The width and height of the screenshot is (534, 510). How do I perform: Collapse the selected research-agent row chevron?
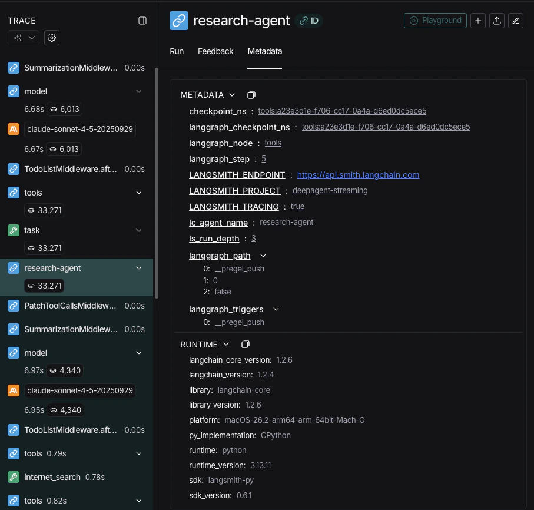(x=139, y=268)
